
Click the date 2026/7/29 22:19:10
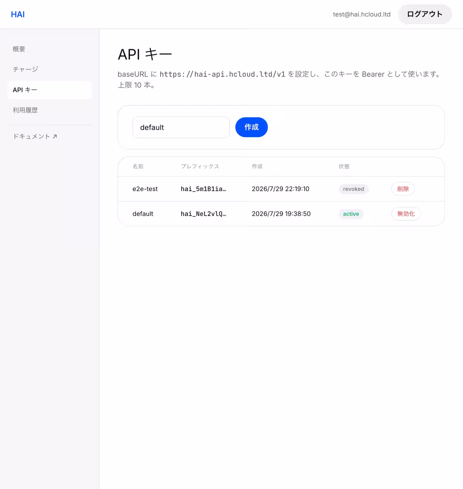tap(281, 189)
